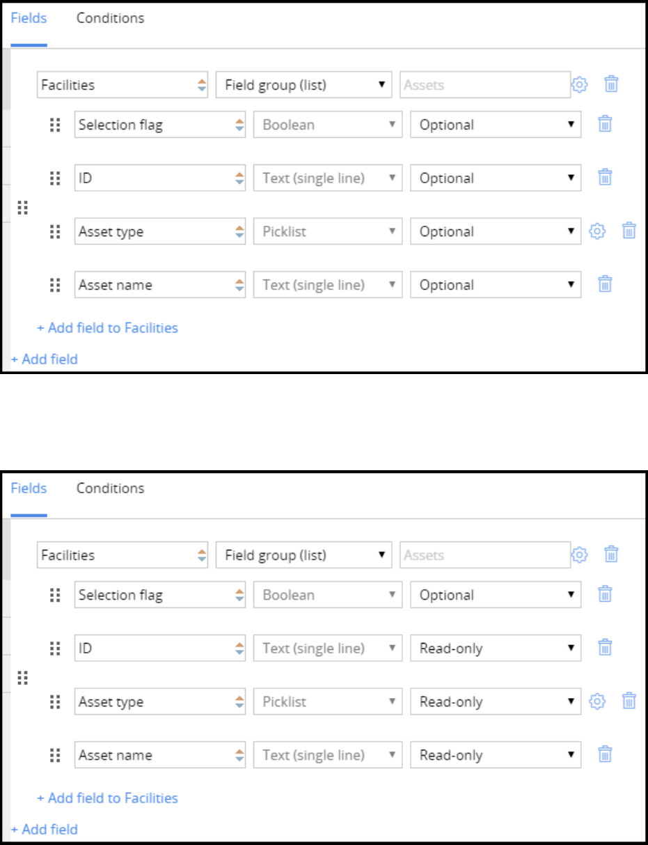Open the Read-only dropdown for the ID field
The width and height of the screenshot is (648, 845).
click(496, 649)
